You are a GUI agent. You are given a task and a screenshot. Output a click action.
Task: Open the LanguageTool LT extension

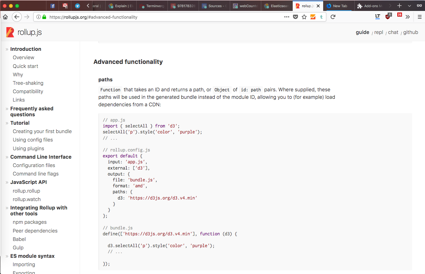coord(378,17)
